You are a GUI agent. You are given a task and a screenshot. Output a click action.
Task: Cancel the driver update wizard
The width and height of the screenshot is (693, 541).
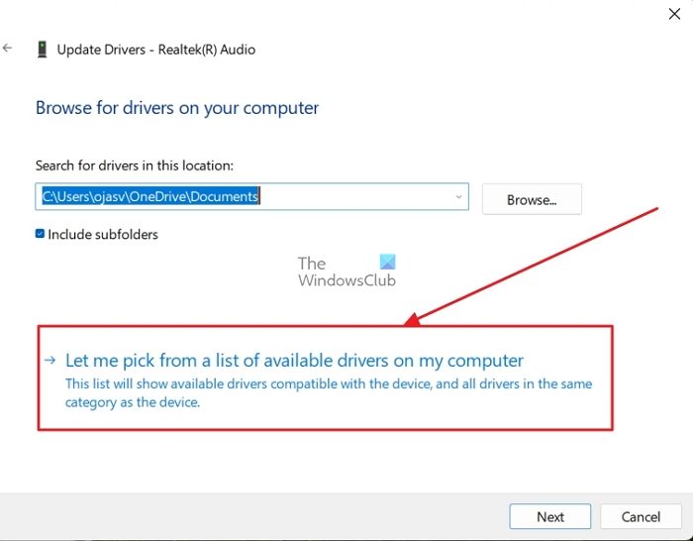(x=641, y=516)
